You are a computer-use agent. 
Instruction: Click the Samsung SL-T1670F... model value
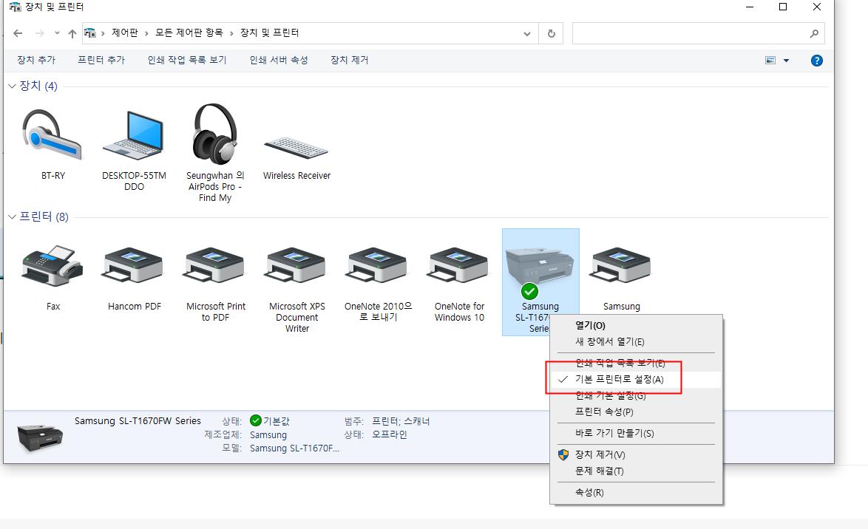point(294,448)
